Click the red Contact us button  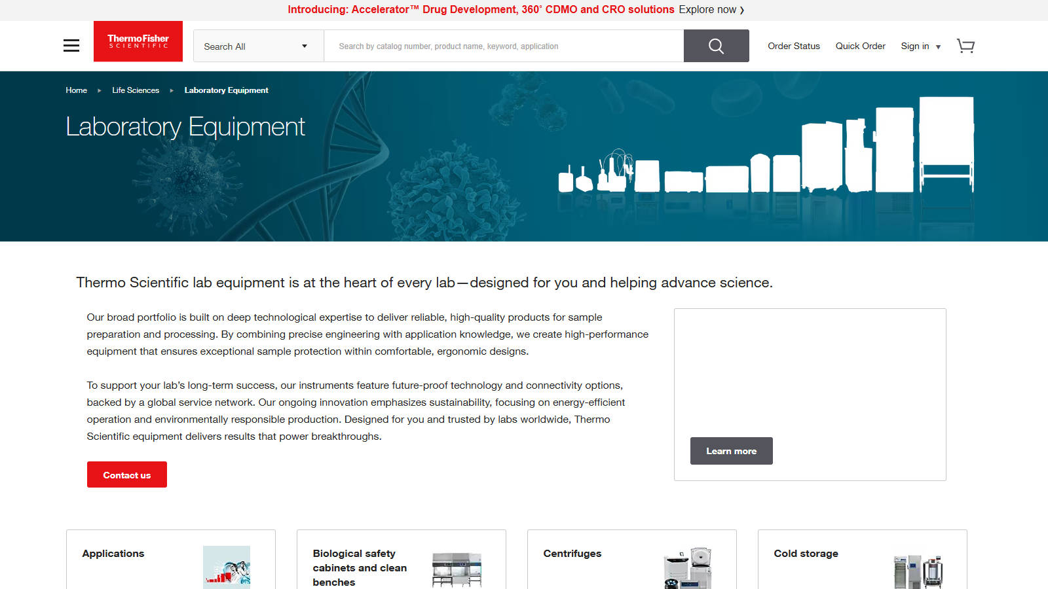(x=127, y=474)
